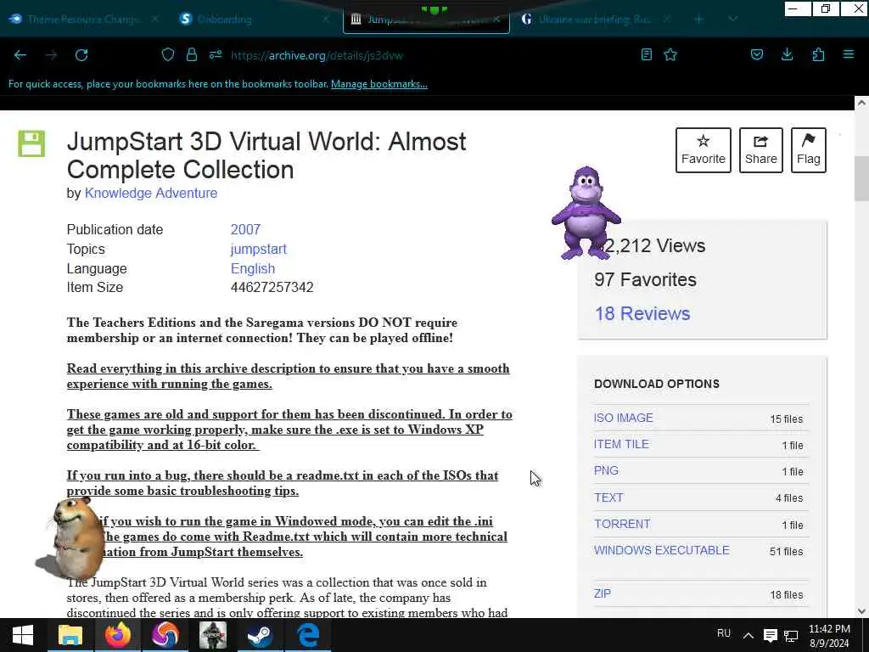Click the Favorite button

tap(704, 150)
